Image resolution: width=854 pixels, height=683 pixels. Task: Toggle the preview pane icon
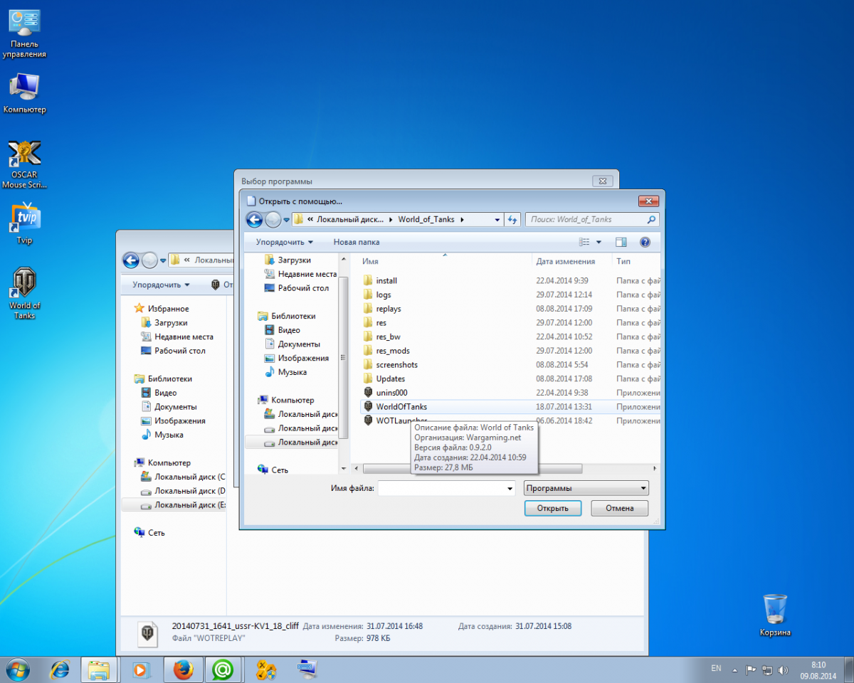point(621,242)
